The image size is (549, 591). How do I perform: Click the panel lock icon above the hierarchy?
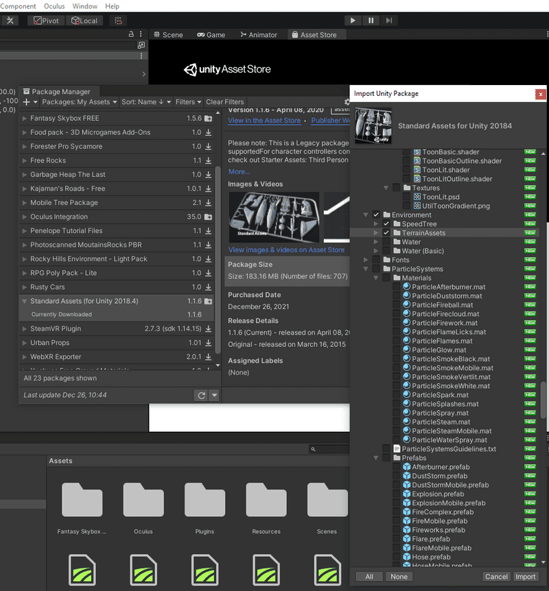coord(131,34)
